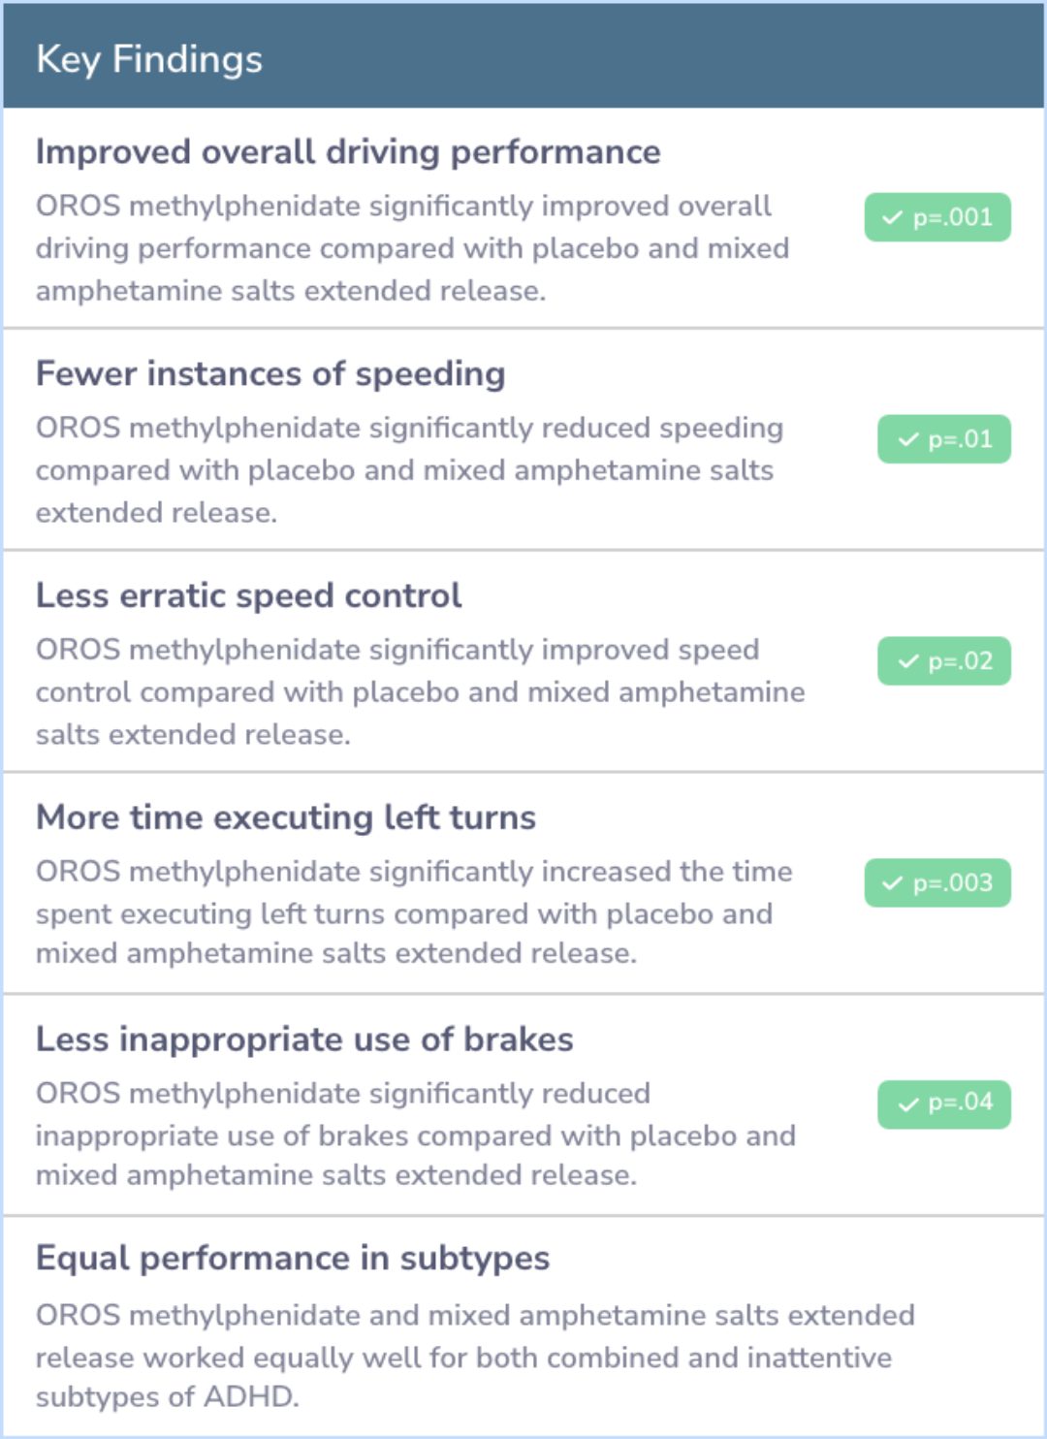The image size is (1047, 1439).
Task: Click the description about inappropriate brake use
Action: [416, 1135]
